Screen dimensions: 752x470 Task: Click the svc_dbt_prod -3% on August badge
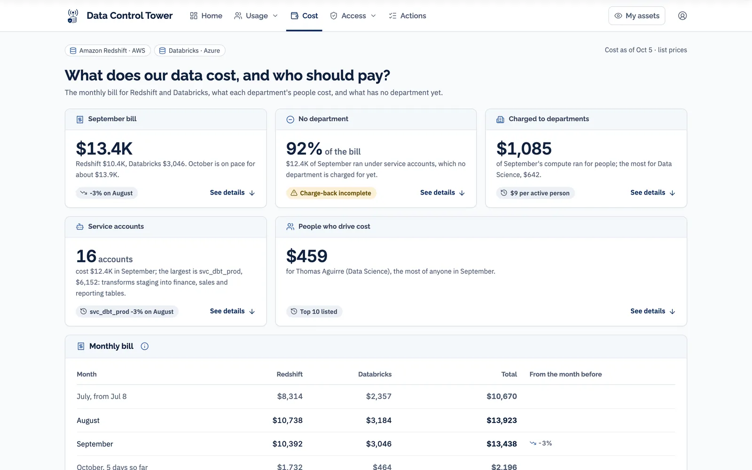127,312
